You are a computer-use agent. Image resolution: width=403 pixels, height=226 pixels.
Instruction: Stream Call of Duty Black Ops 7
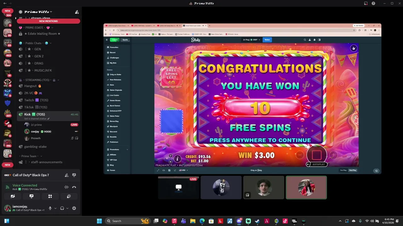click(74, 175)
